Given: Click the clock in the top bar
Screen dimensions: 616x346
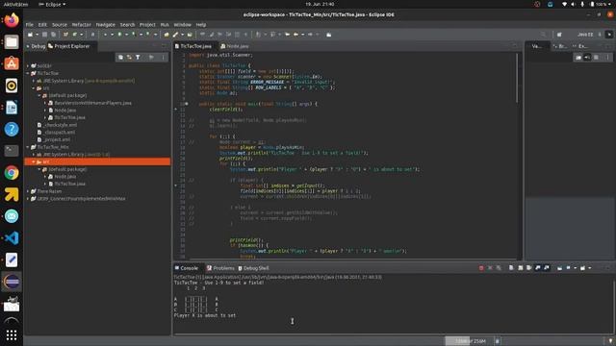Looking at the screenshot, I should (320, 4).
